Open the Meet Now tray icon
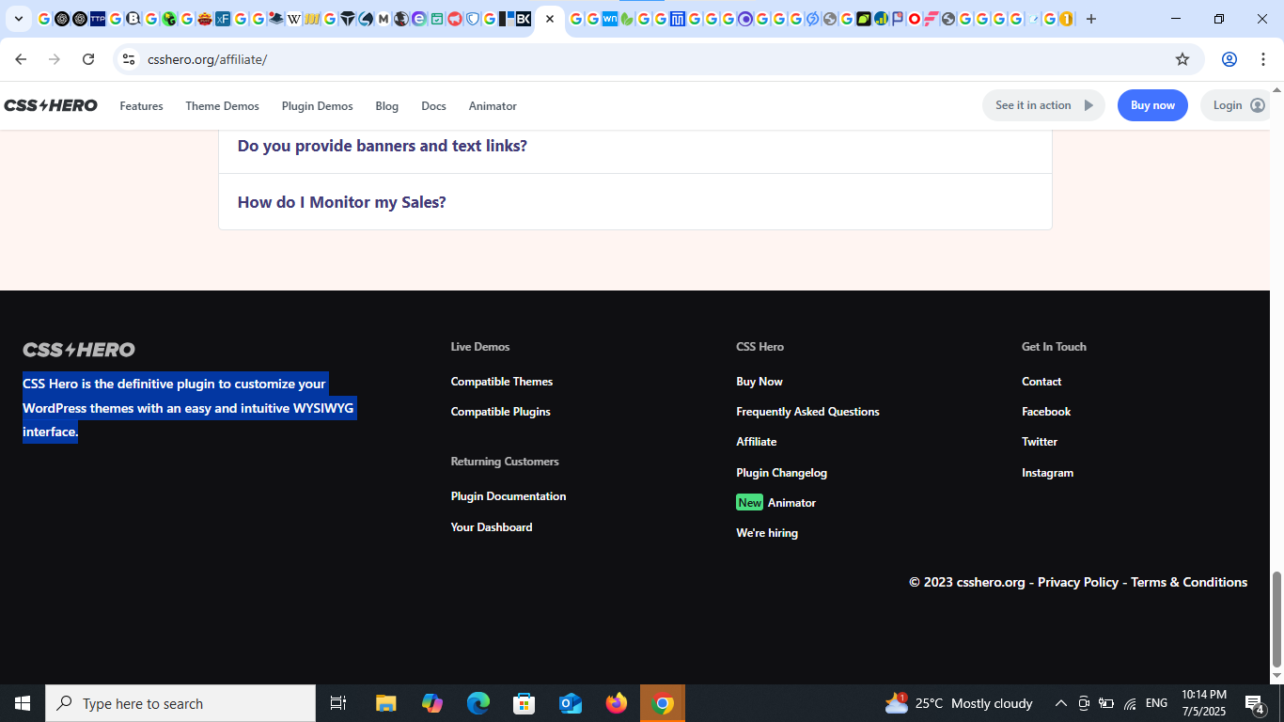Image resolution: width=1284 pixels, height=722 pixels. pyautogui.click(x=1084, y=703)
